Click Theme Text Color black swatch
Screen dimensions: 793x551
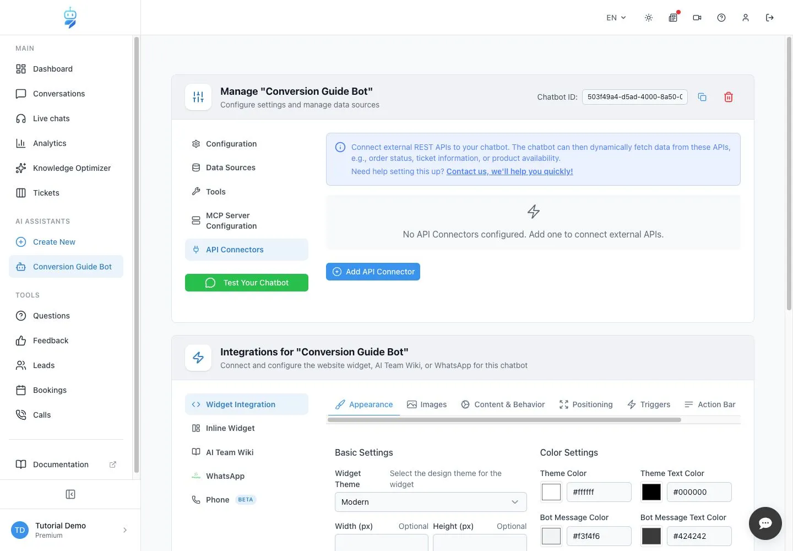pos(651,492)
